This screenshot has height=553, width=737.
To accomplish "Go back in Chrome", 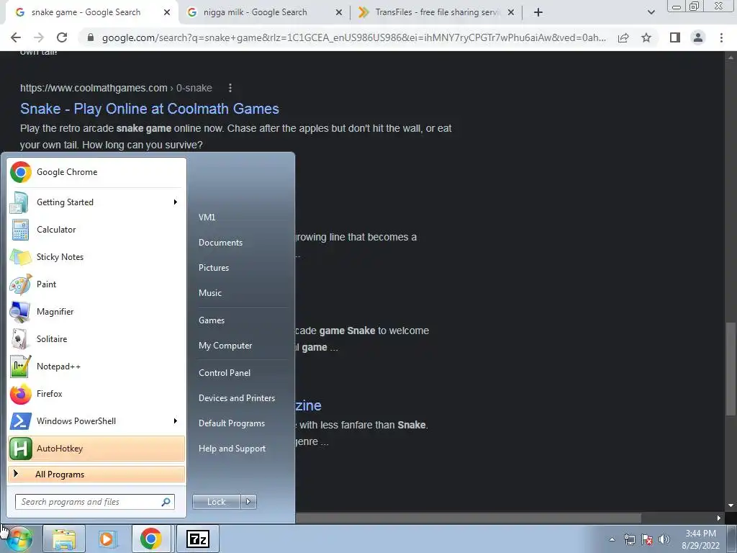I will (16, 37).
